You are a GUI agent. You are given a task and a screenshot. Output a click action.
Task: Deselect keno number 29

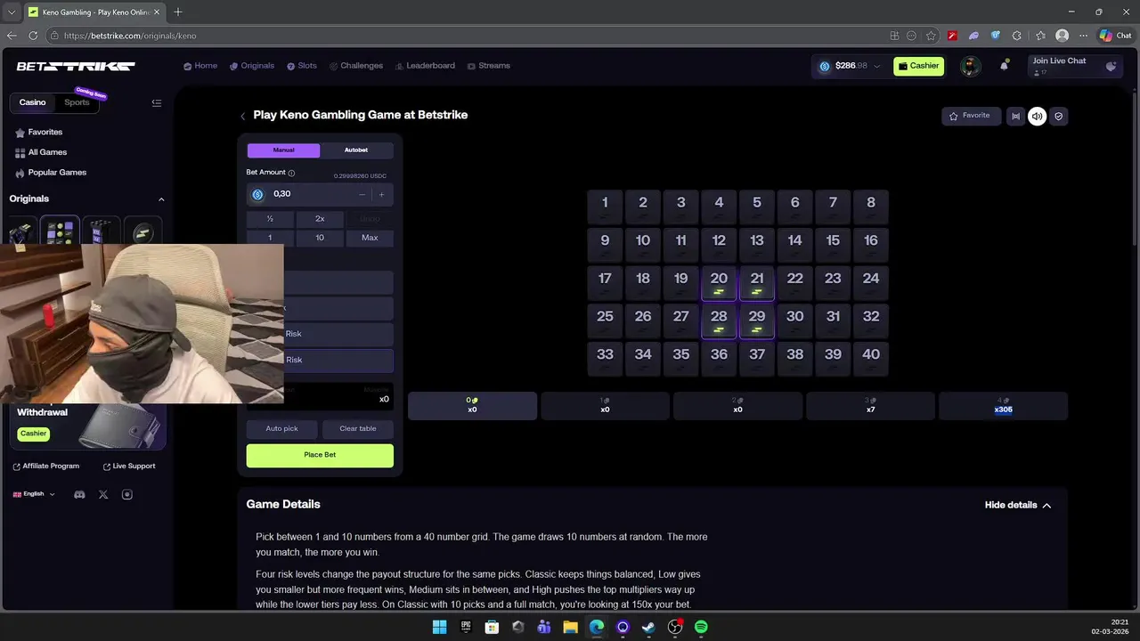pos(757,321)
